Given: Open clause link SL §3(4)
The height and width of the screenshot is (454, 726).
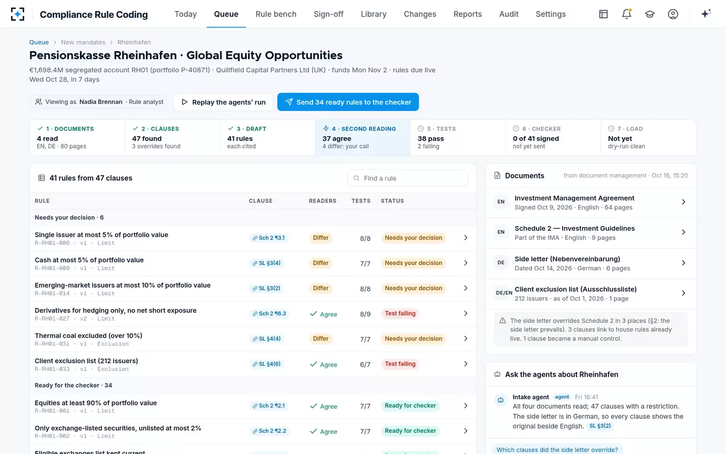Looking at the screenshot, I should pos(267,263).
